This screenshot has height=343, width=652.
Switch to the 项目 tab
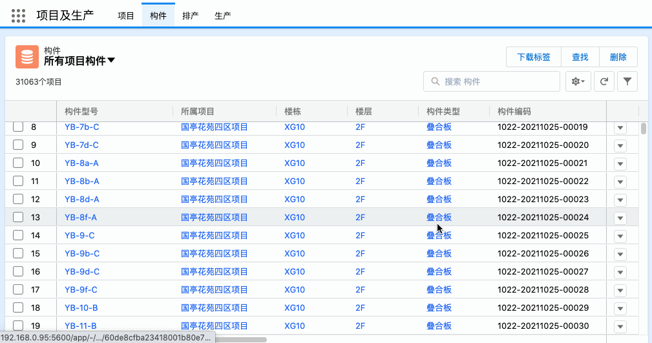pyautogui.click(x=125, y=16)
